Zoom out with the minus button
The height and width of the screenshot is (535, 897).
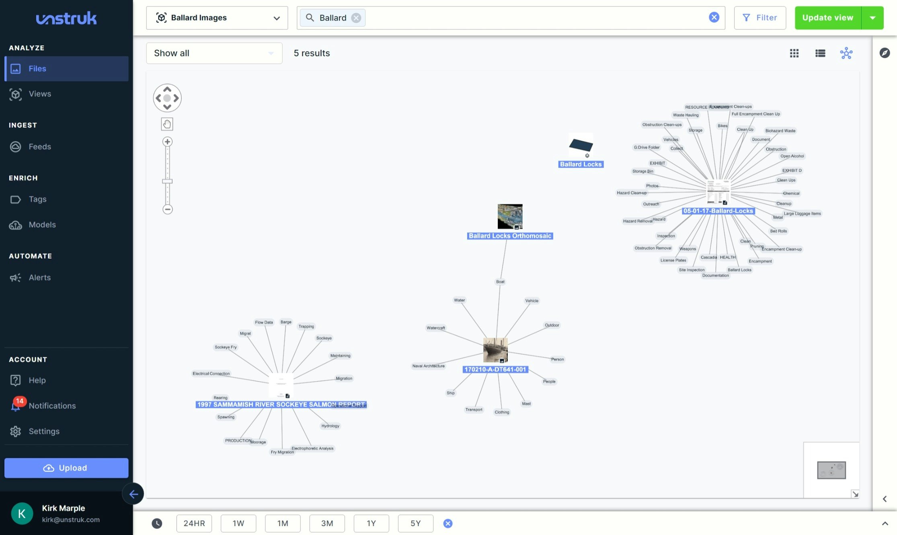pos(168,209)
